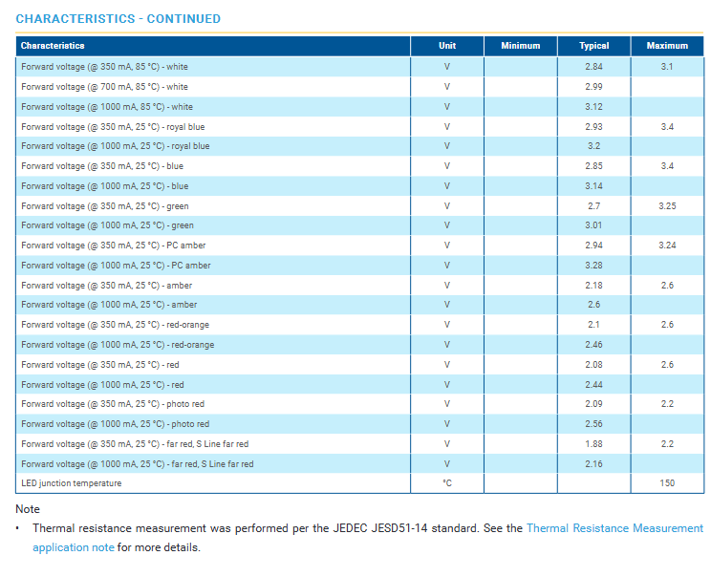Select the red-orange 350 mA row label
711x577 pixels.
116,325
